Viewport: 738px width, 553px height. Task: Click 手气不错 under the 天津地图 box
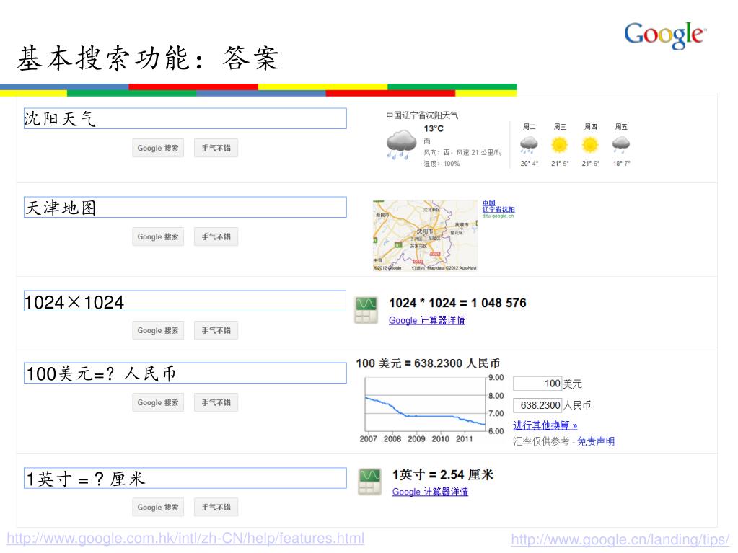point(216,237)
